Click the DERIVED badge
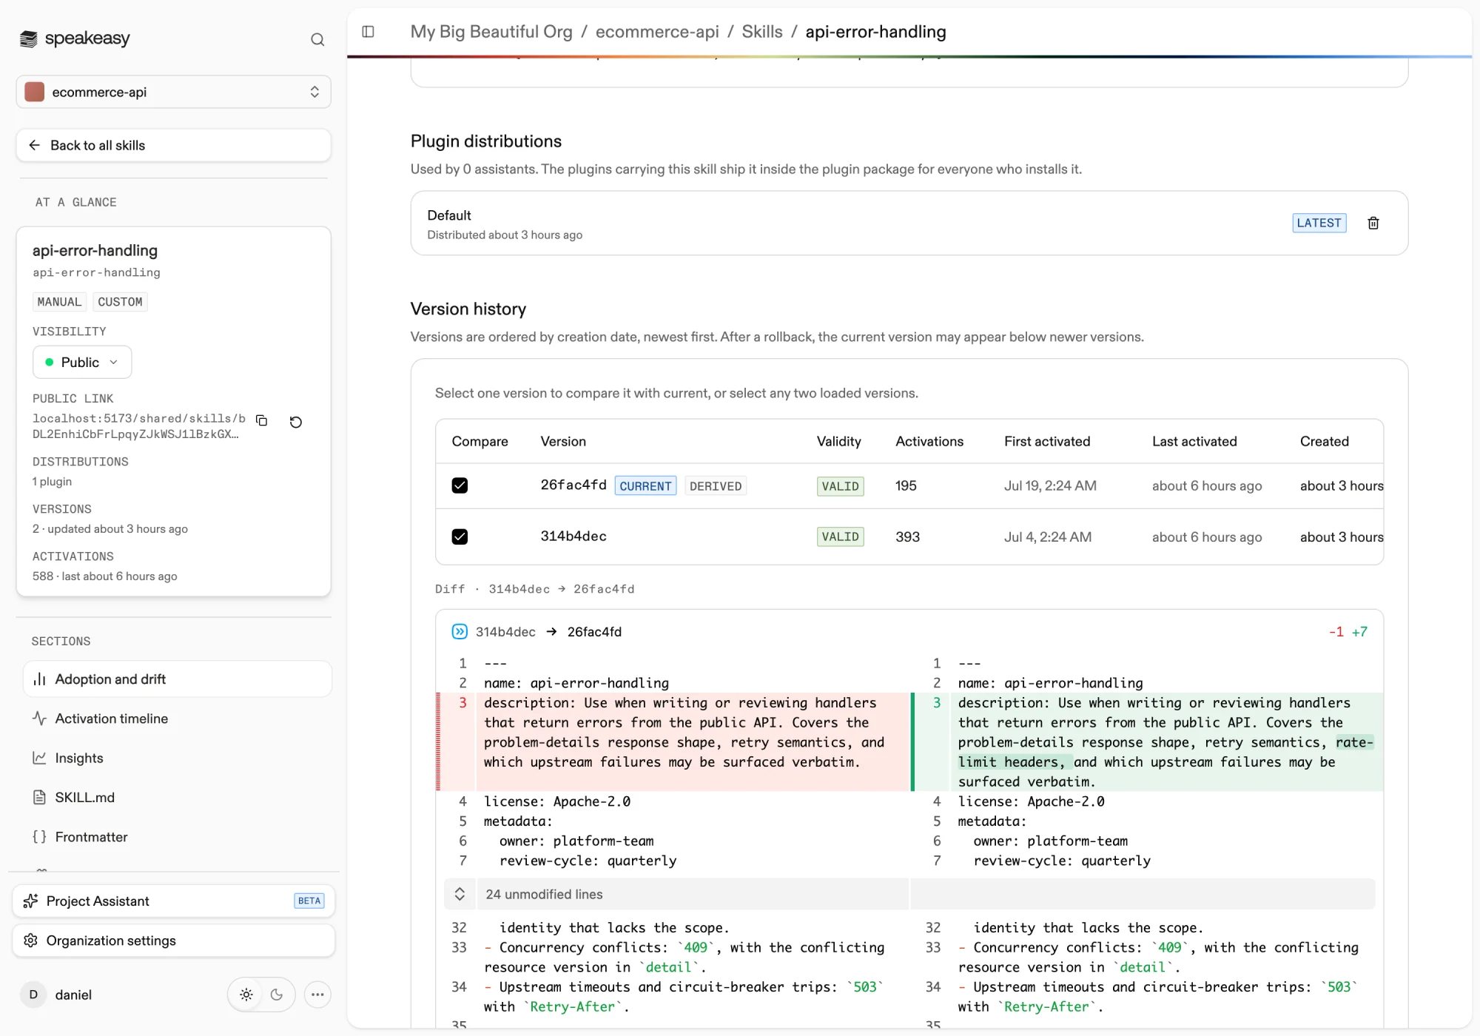 click(x=716, y=486)
